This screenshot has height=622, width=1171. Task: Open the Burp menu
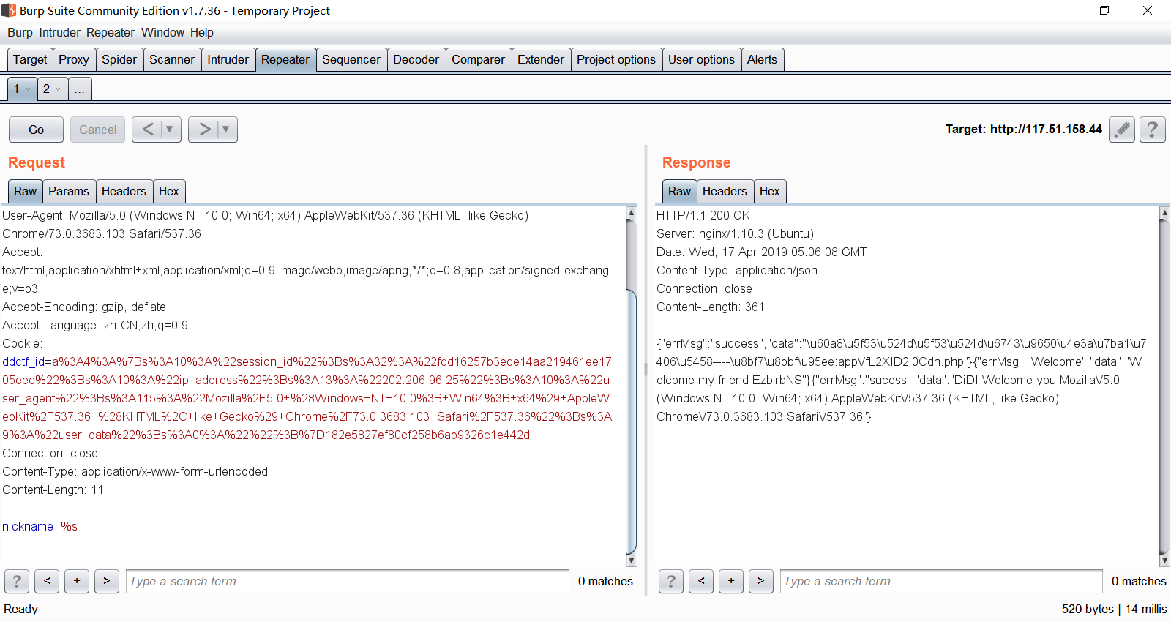[x=20, y=32]
